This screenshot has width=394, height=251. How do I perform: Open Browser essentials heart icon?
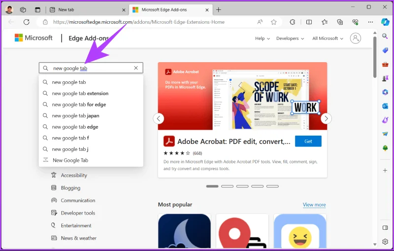355,22
